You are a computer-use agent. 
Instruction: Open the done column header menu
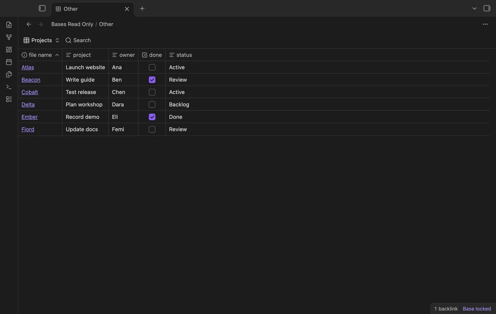152,55
